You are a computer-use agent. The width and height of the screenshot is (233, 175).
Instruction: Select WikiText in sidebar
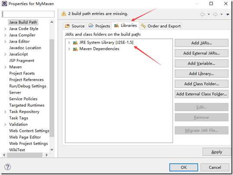17,150
